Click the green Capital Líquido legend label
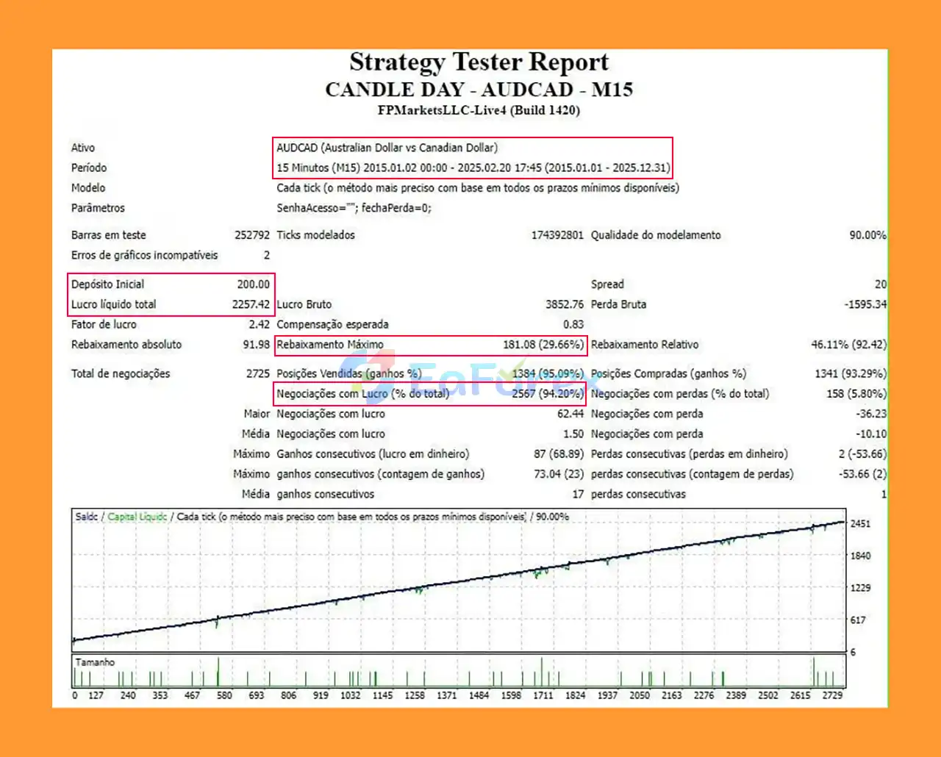This screenshot has height=757, width=941. (137, 517)
